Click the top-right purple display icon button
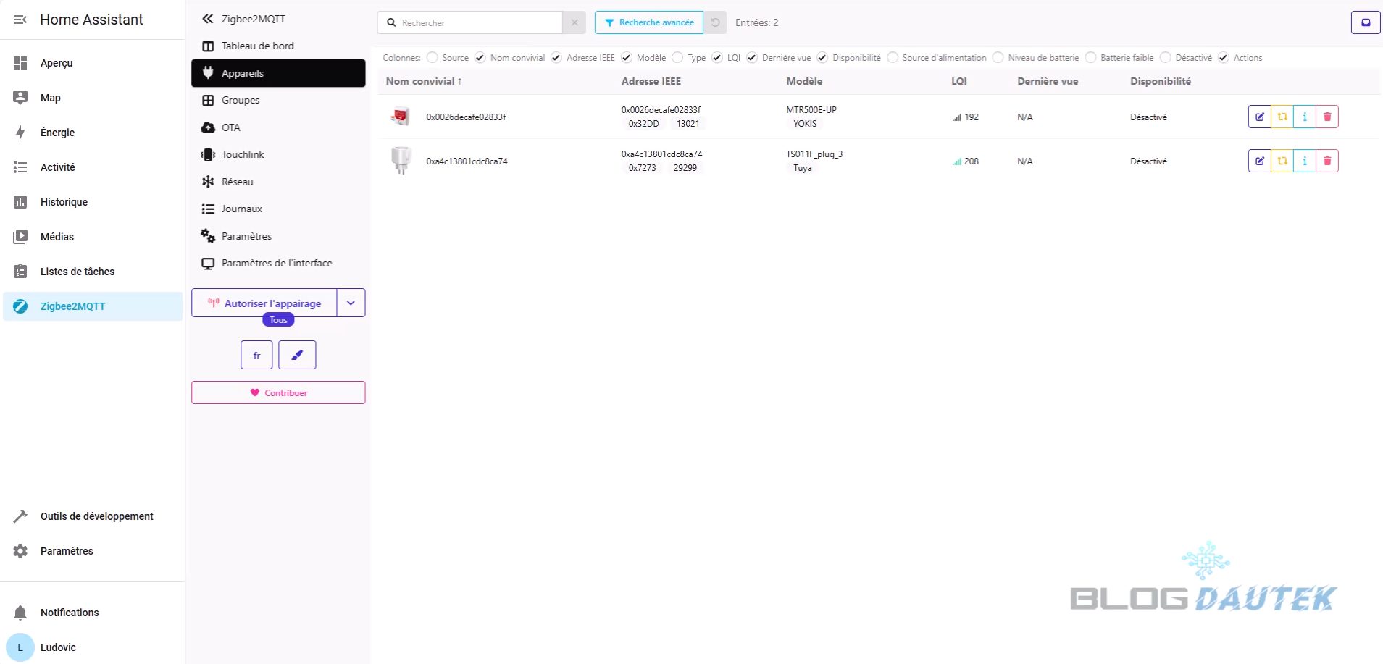 (1366, 22)
